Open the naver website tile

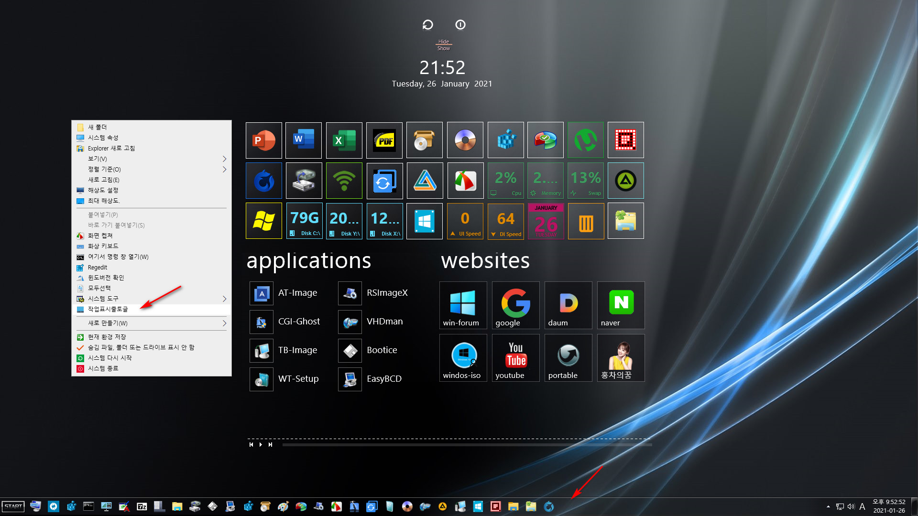(621, 305)
